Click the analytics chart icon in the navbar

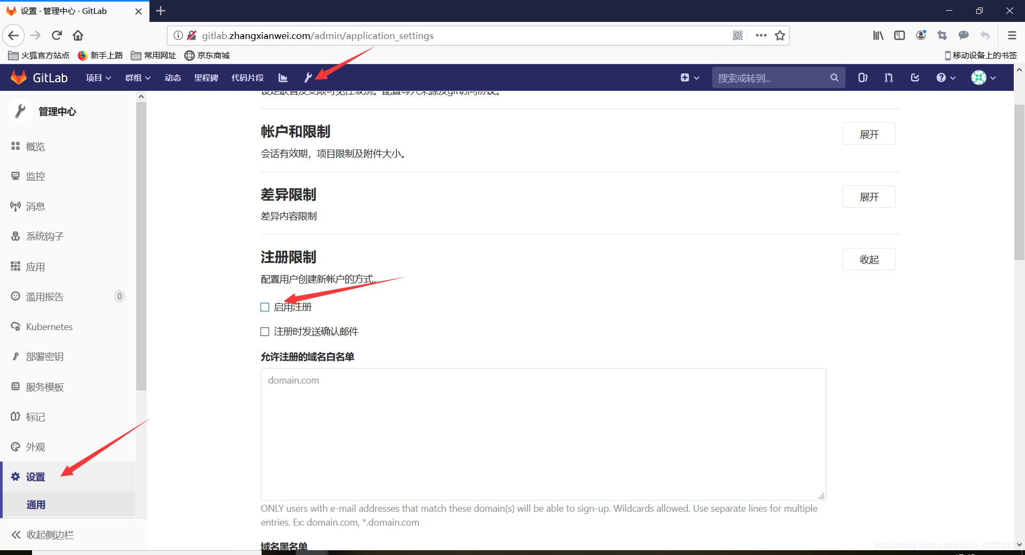pos(282,77)
